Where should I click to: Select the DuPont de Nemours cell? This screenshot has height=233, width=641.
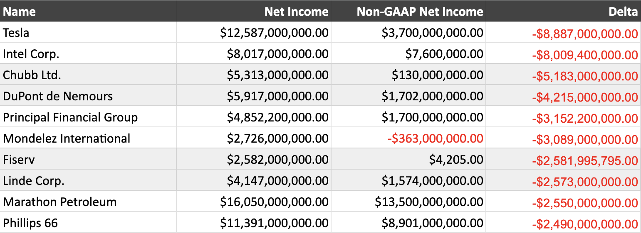pos(58,96)
